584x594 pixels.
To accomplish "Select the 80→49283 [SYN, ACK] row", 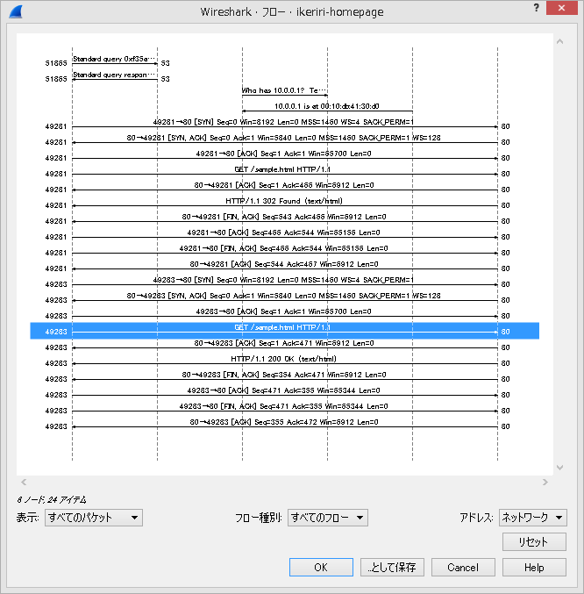I will click(285, 299).
